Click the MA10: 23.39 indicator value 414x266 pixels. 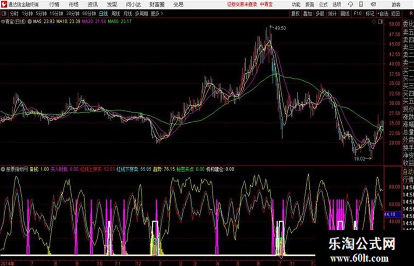point(68,21)
